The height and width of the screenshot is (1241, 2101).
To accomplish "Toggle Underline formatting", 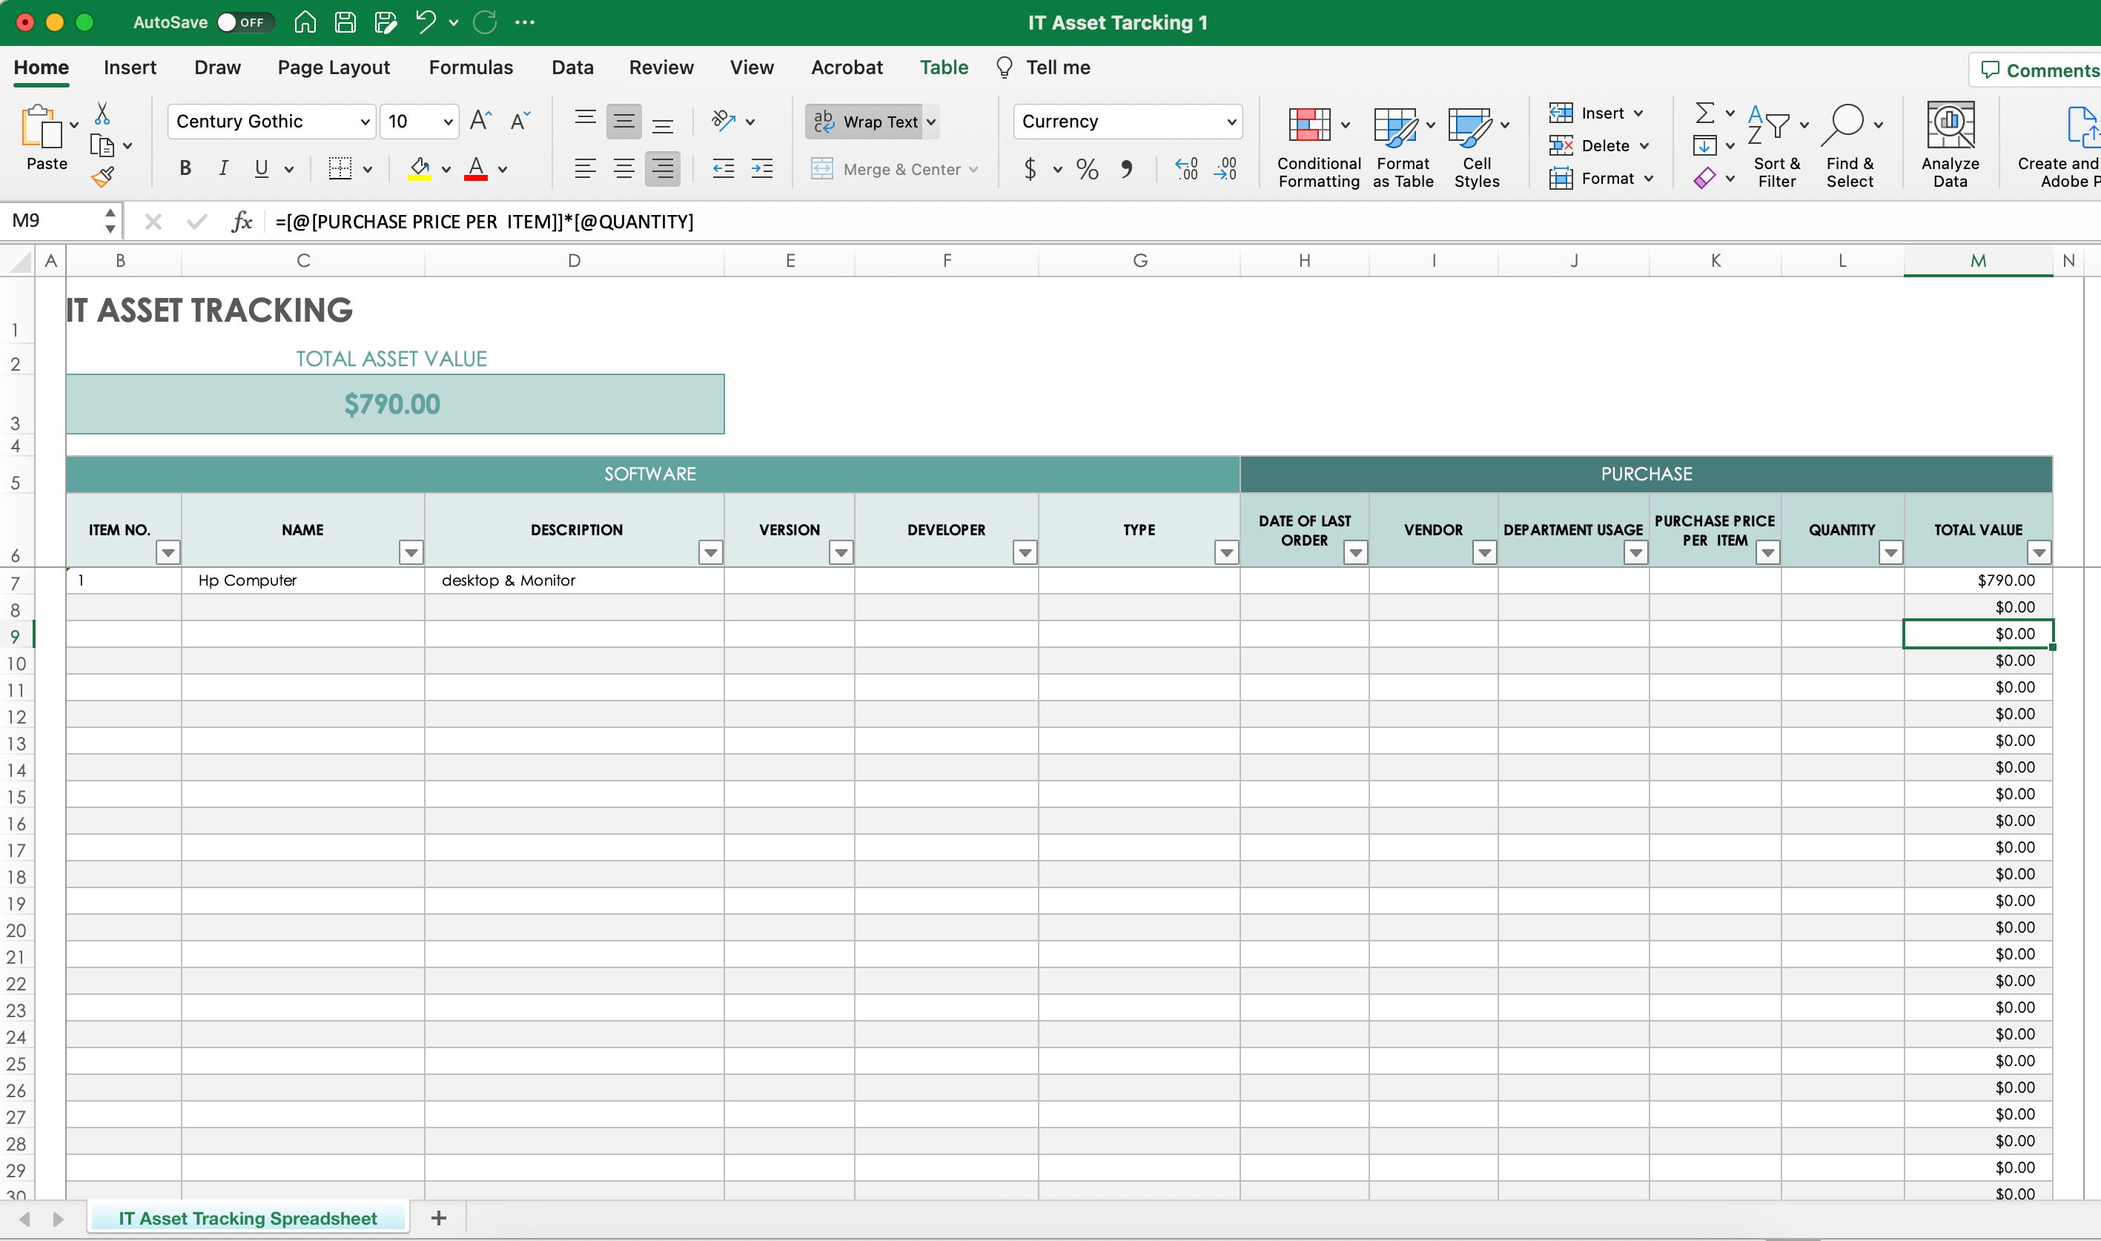I will [x=262, y=169].
